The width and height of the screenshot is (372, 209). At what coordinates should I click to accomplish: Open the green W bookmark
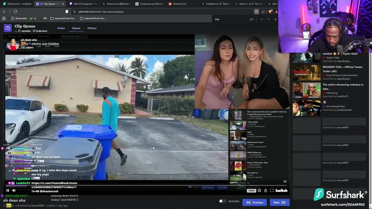point(33,18)
